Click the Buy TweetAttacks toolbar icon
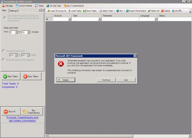The image size is (192, 138). [65, 6]
